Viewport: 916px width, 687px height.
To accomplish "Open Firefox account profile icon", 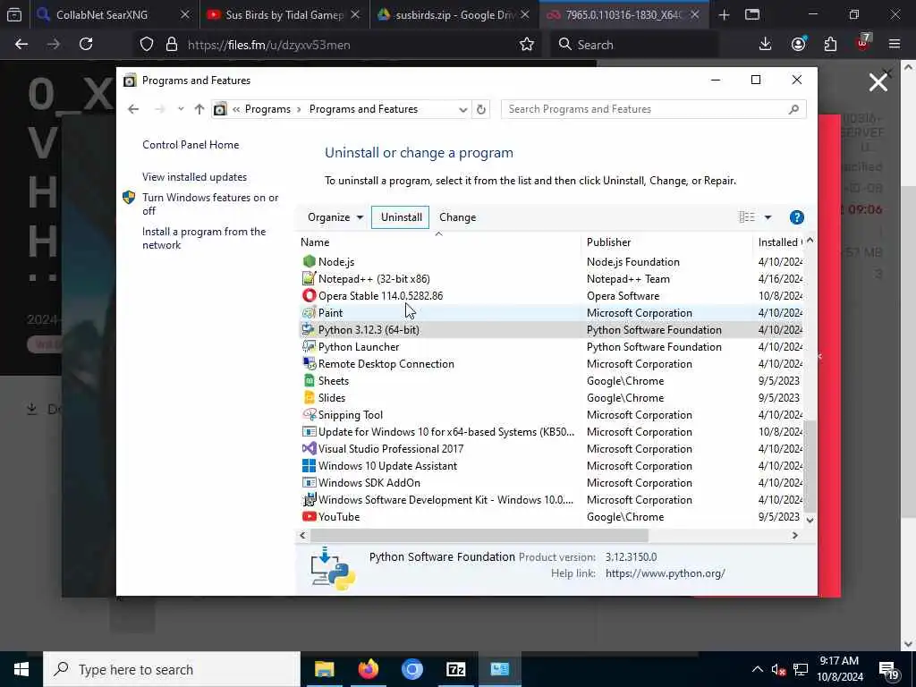I will point(798,45).
